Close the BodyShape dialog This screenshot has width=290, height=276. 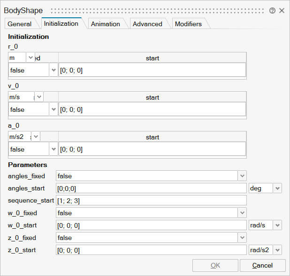click(282, 10)
